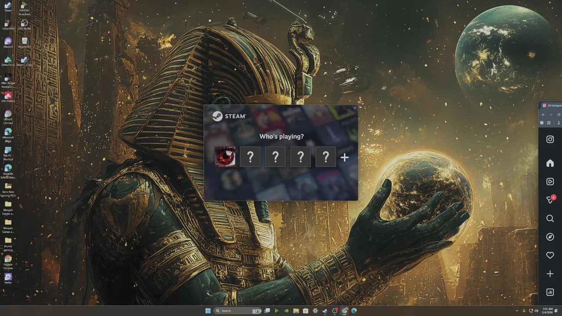This screenshot has height=316, width=562.
Task: Select the Microsoft Edge desktop shortcut
Action: coord(8,135)
